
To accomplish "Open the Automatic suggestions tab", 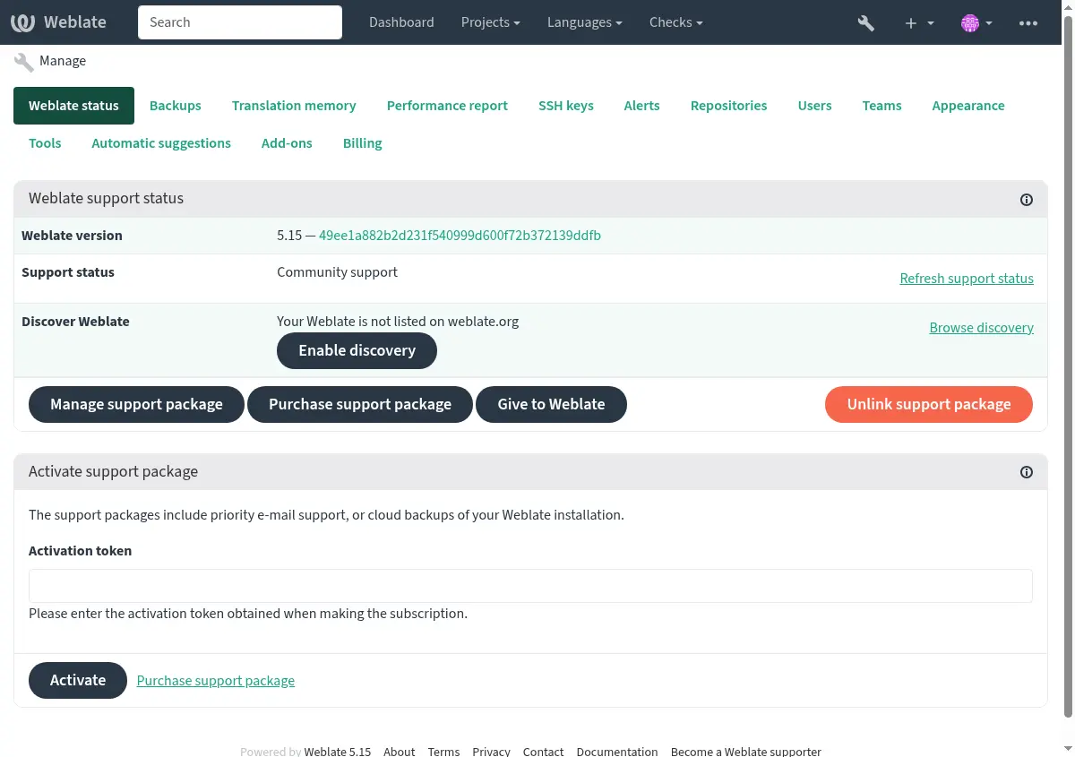I will [161, 143].
